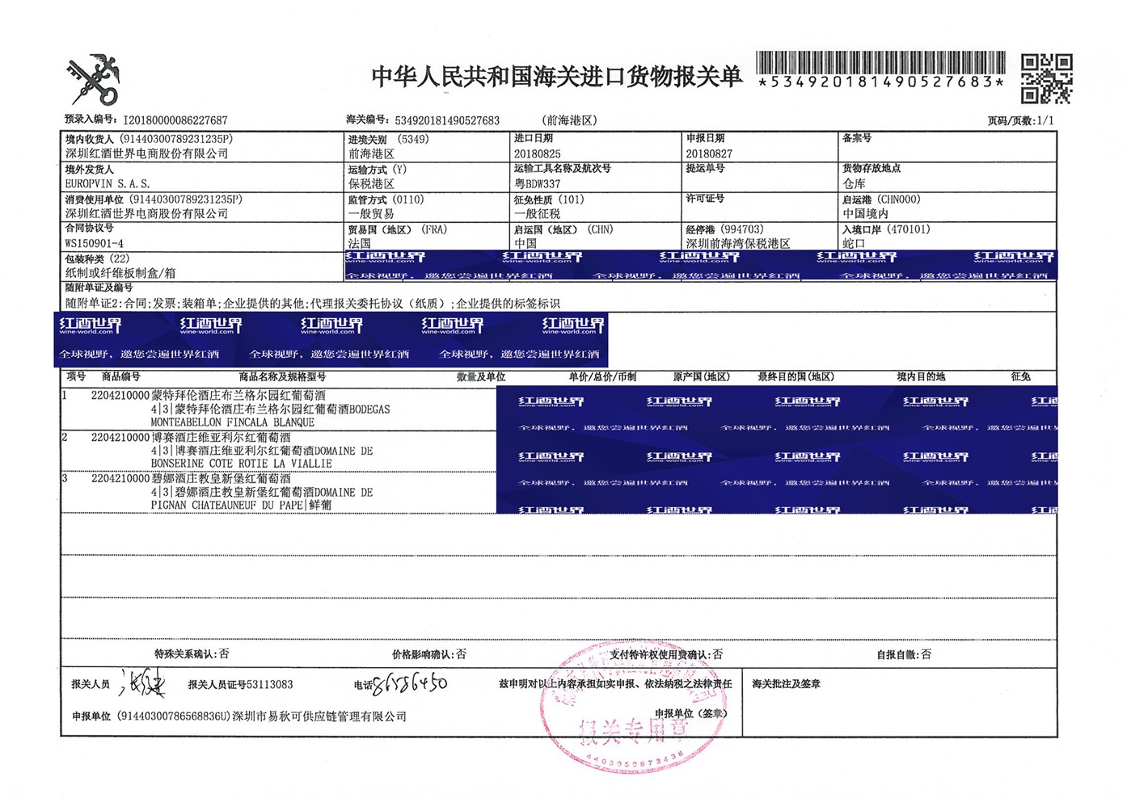Screen dimensions: 1131x802
Task: Click the transport vehicle number 粤BDW337
Action: [x=538, y=183]
